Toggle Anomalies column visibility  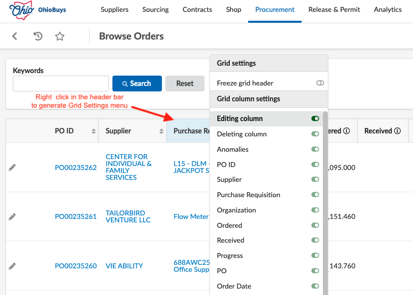tap(315, 149)
